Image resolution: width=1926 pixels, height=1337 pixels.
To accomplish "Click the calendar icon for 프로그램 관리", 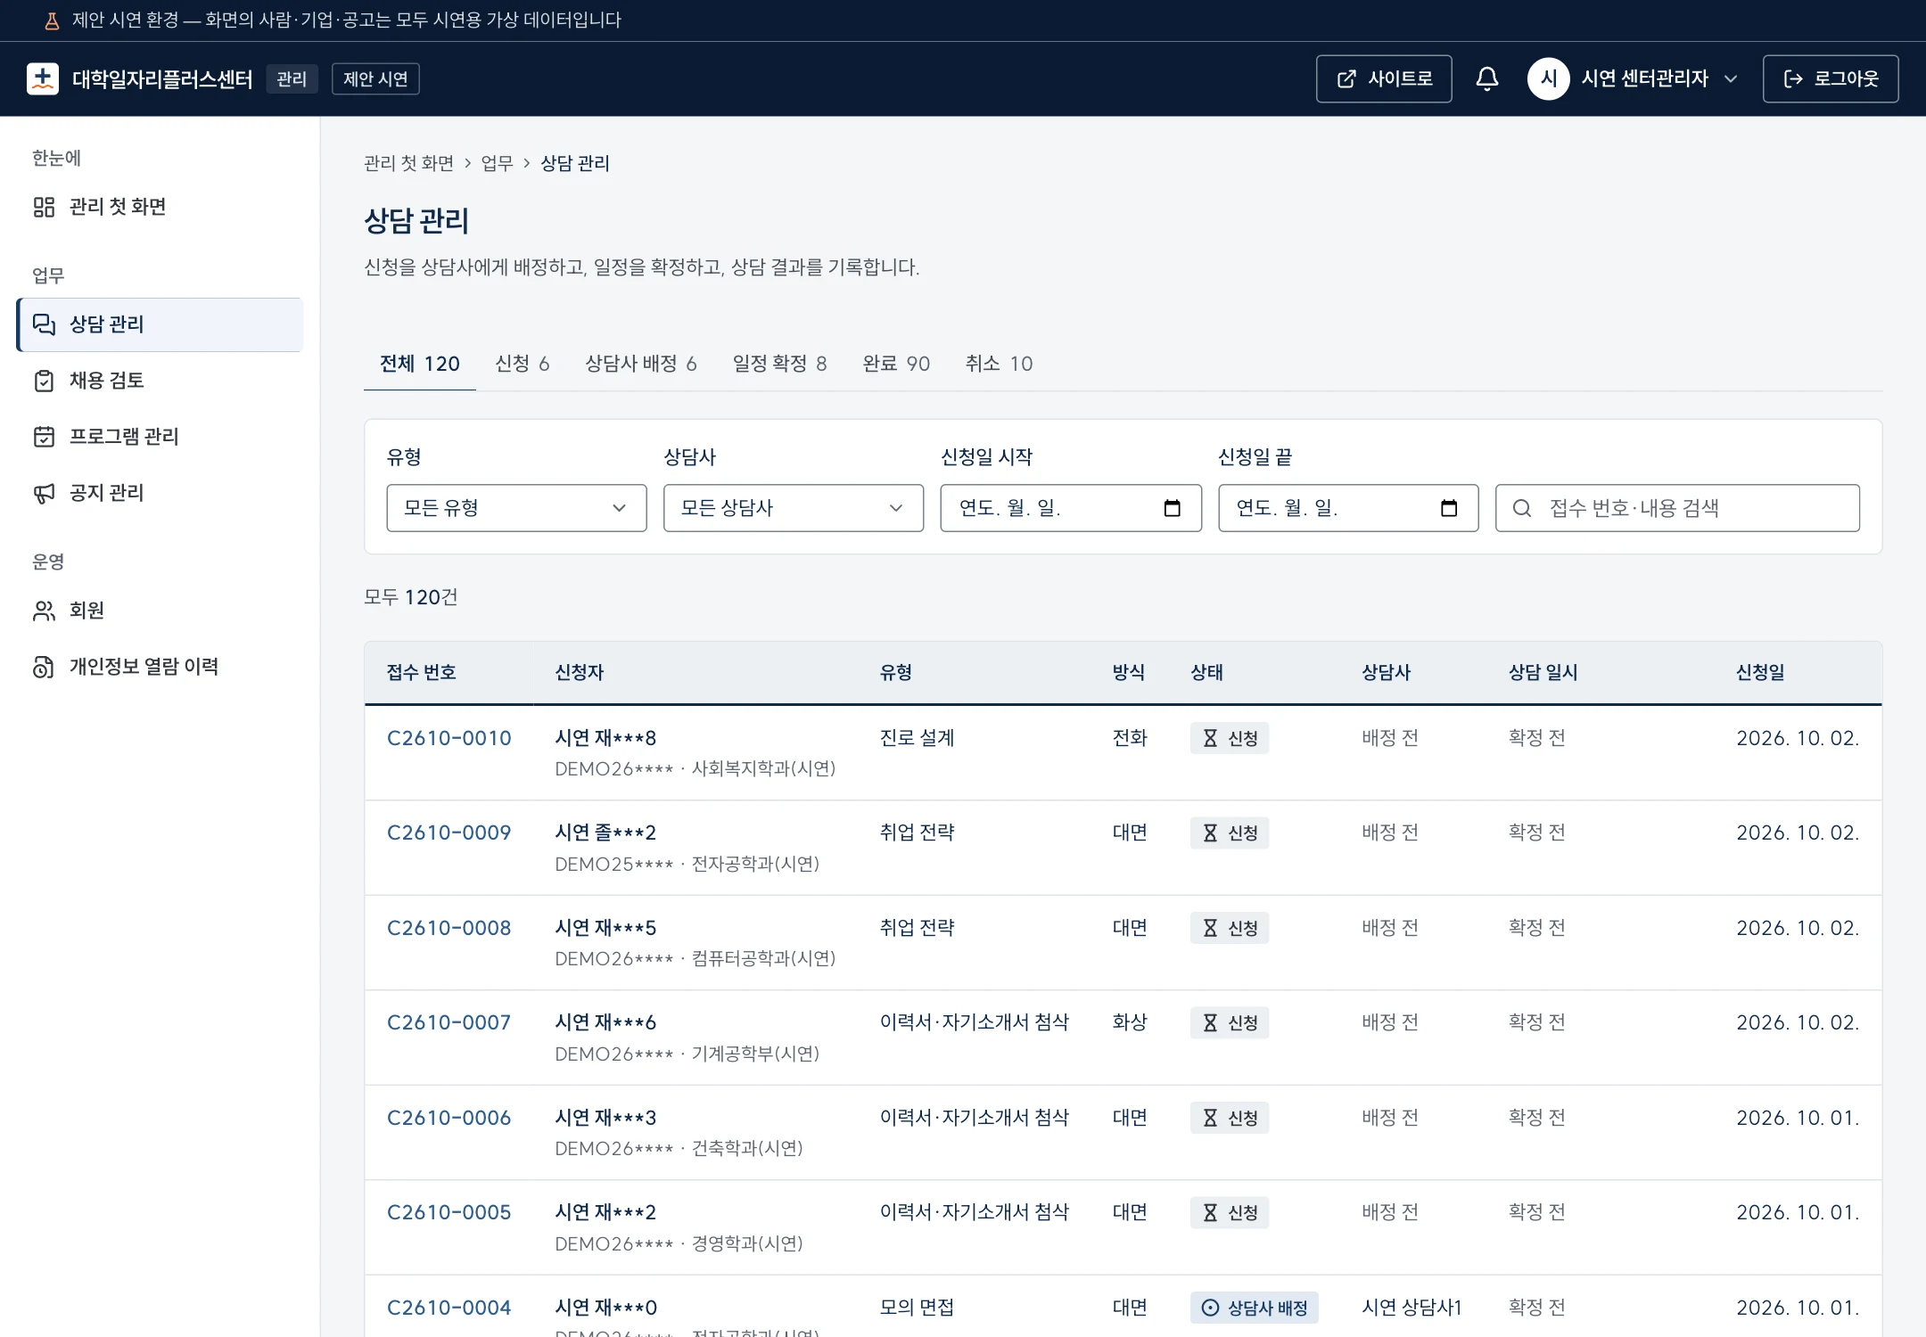I will click(44, 437).
